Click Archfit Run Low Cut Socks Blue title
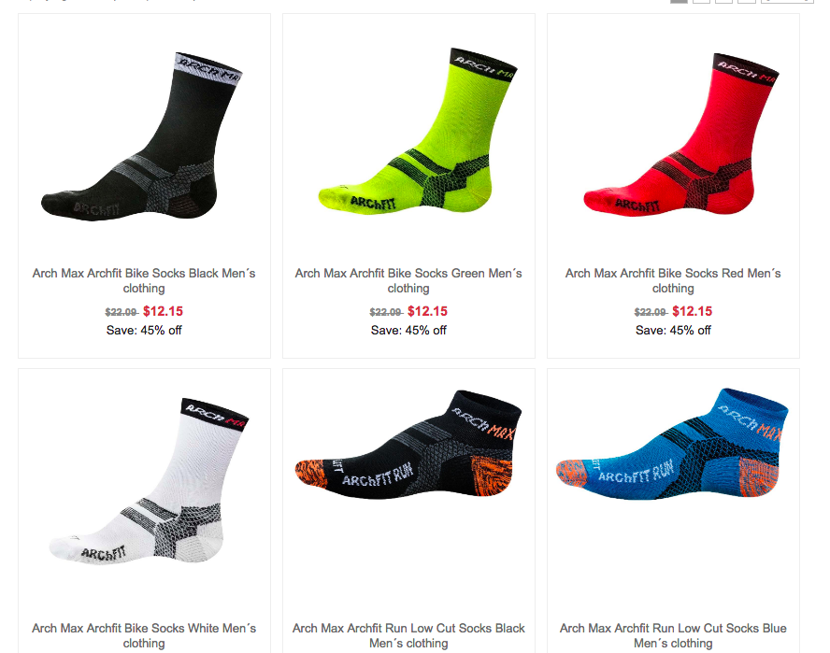This screenshot has width=830, height=653. pyautogui.click(x=673, y=635)
